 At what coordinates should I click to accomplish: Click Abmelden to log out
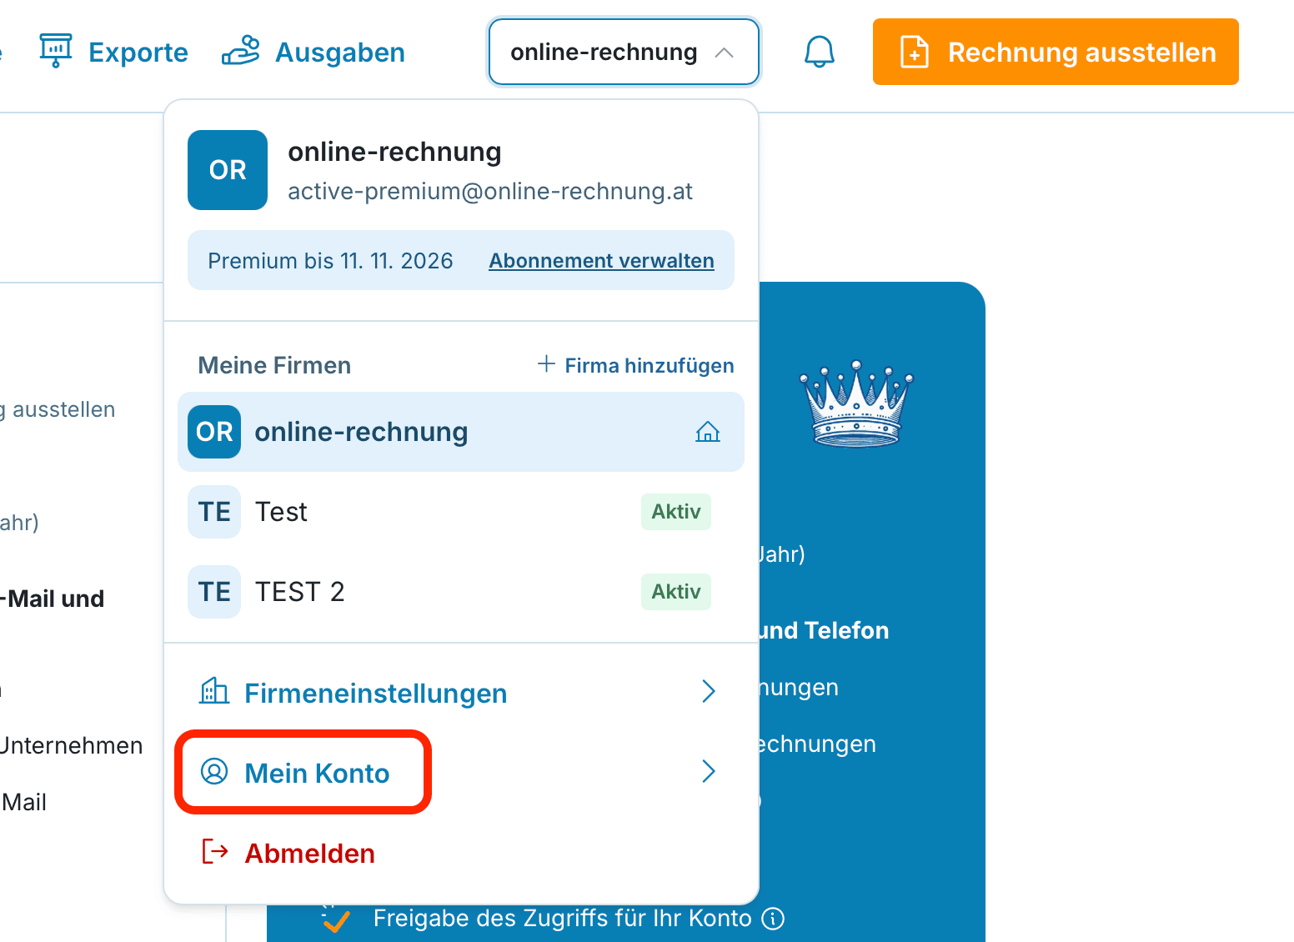(461, 852)
